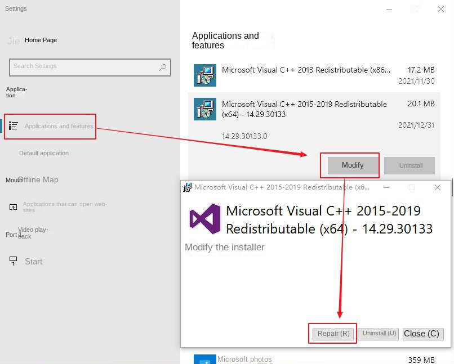Image resolution: width=454 pixels, height=364 pixels.
Task: Go to Video playback settings
Action: [33, 233]
